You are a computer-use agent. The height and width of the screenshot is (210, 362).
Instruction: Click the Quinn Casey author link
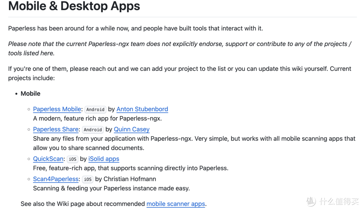tap(131, 129)
